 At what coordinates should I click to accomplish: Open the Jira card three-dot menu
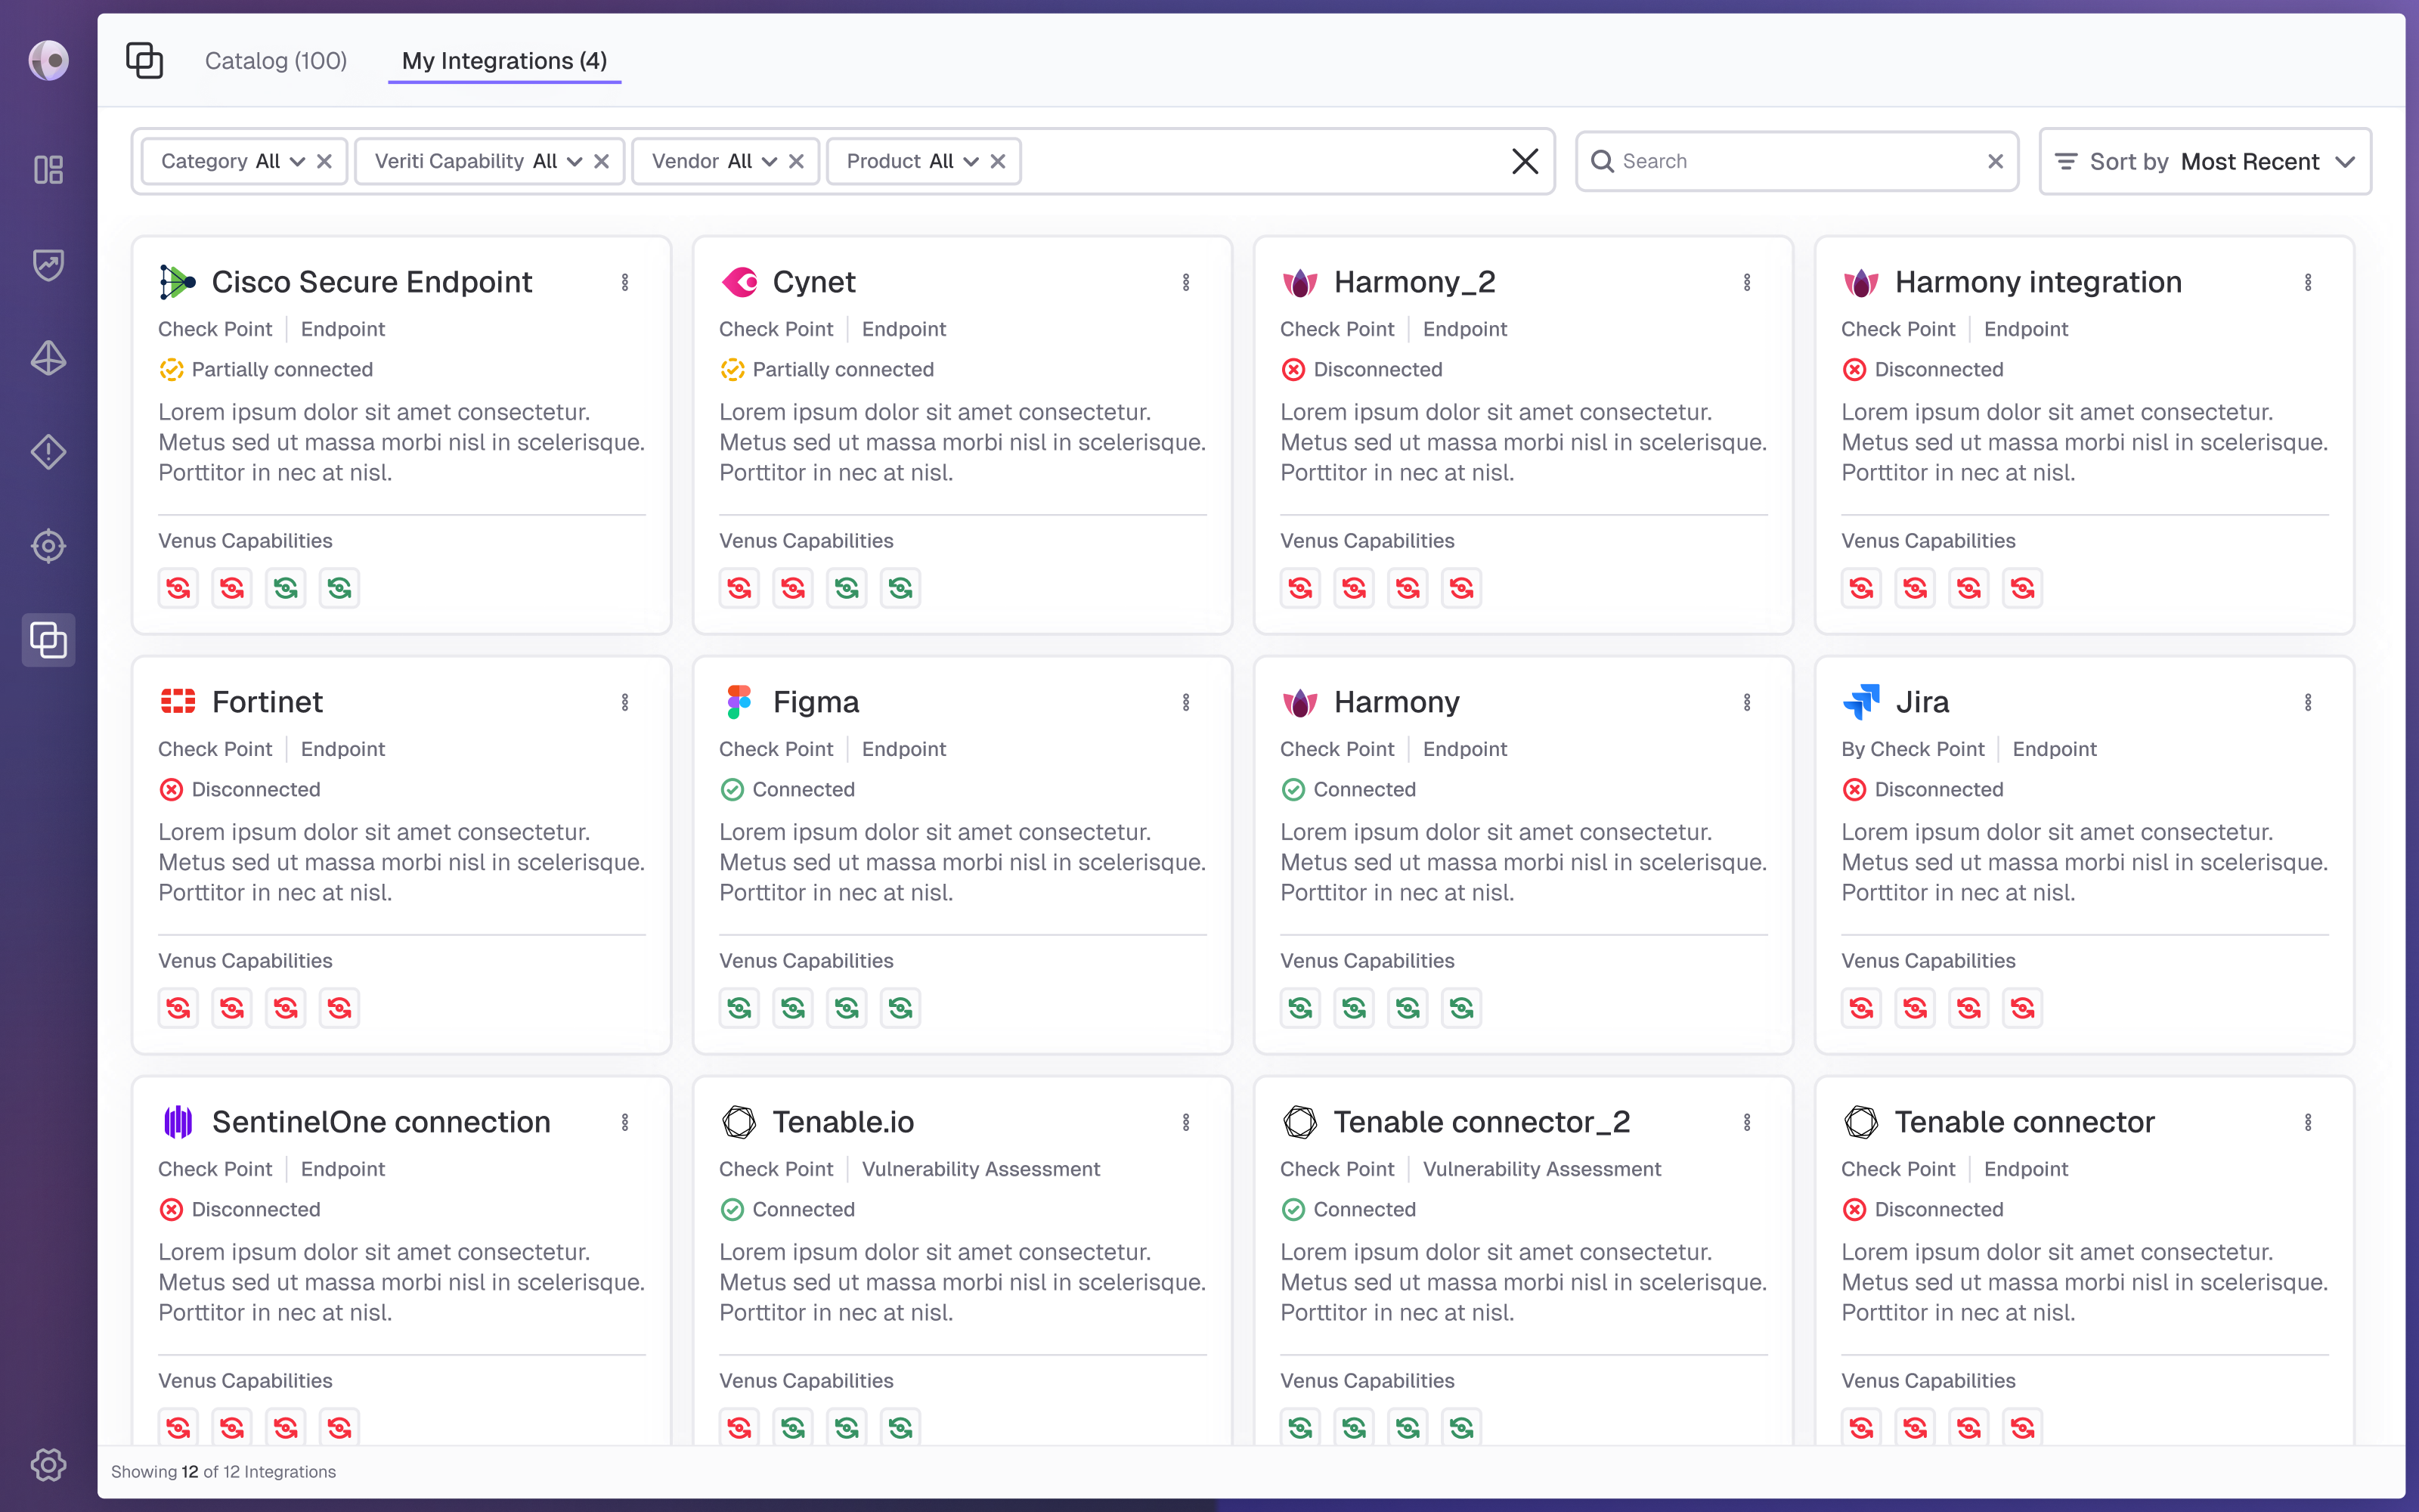click(x=2308, y=702)
